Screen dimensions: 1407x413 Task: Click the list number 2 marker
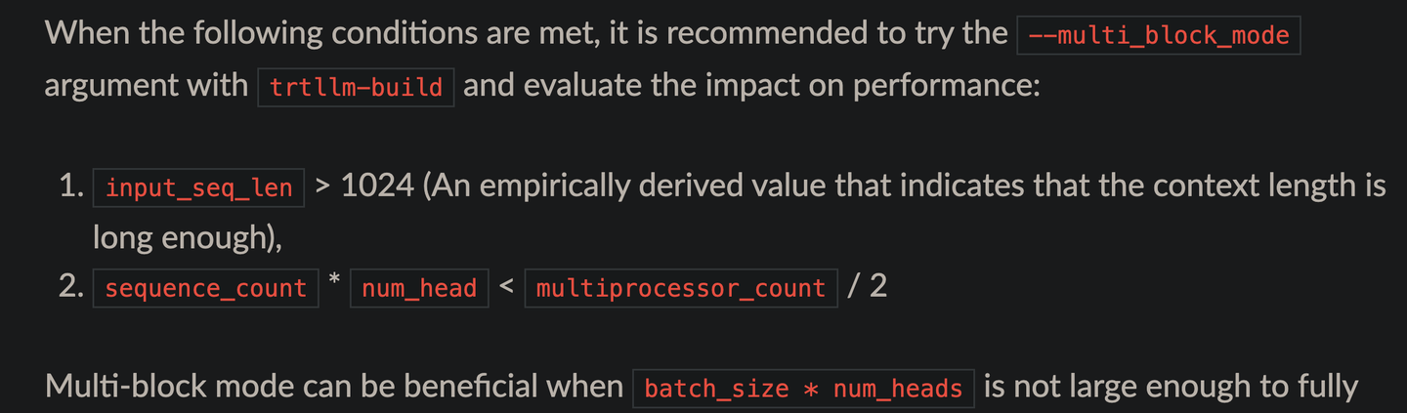click(70, 288)
